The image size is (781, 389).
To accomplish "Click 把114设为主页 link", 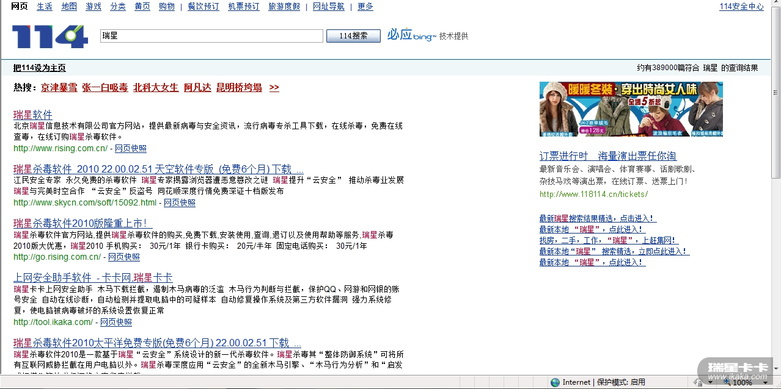I will coord(40,68).
